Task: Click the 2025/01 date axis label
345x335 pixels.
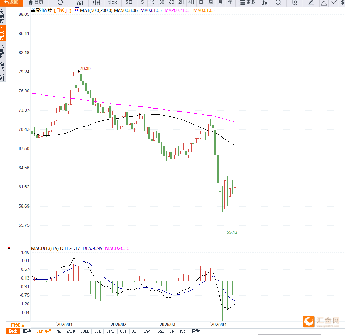Action: click(65, 325)
